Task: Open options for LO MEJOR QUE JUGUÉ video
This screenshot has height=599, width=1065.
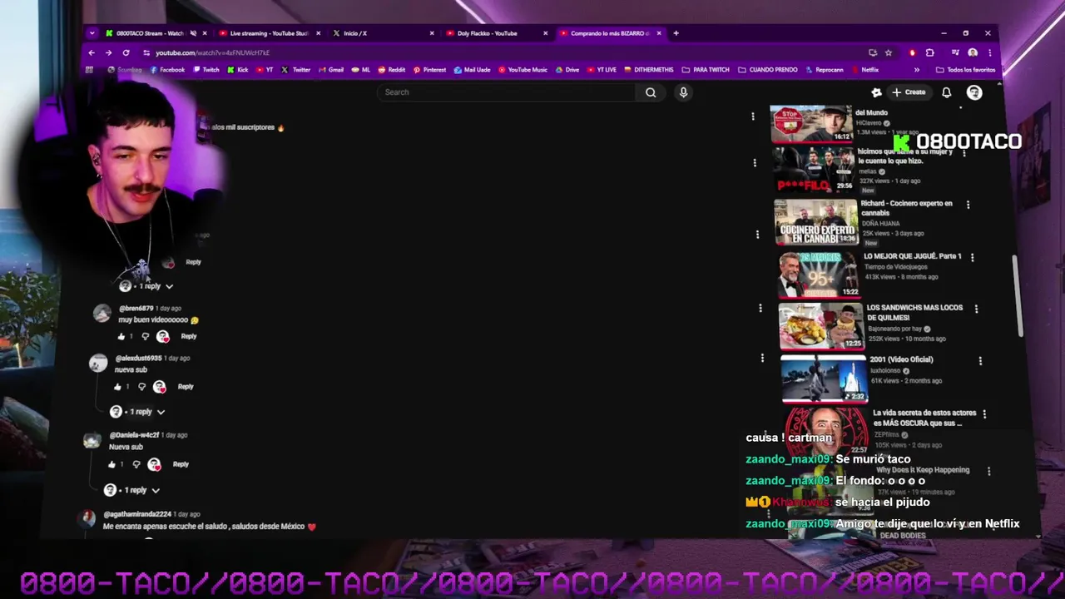Action: tap(972, 257)
